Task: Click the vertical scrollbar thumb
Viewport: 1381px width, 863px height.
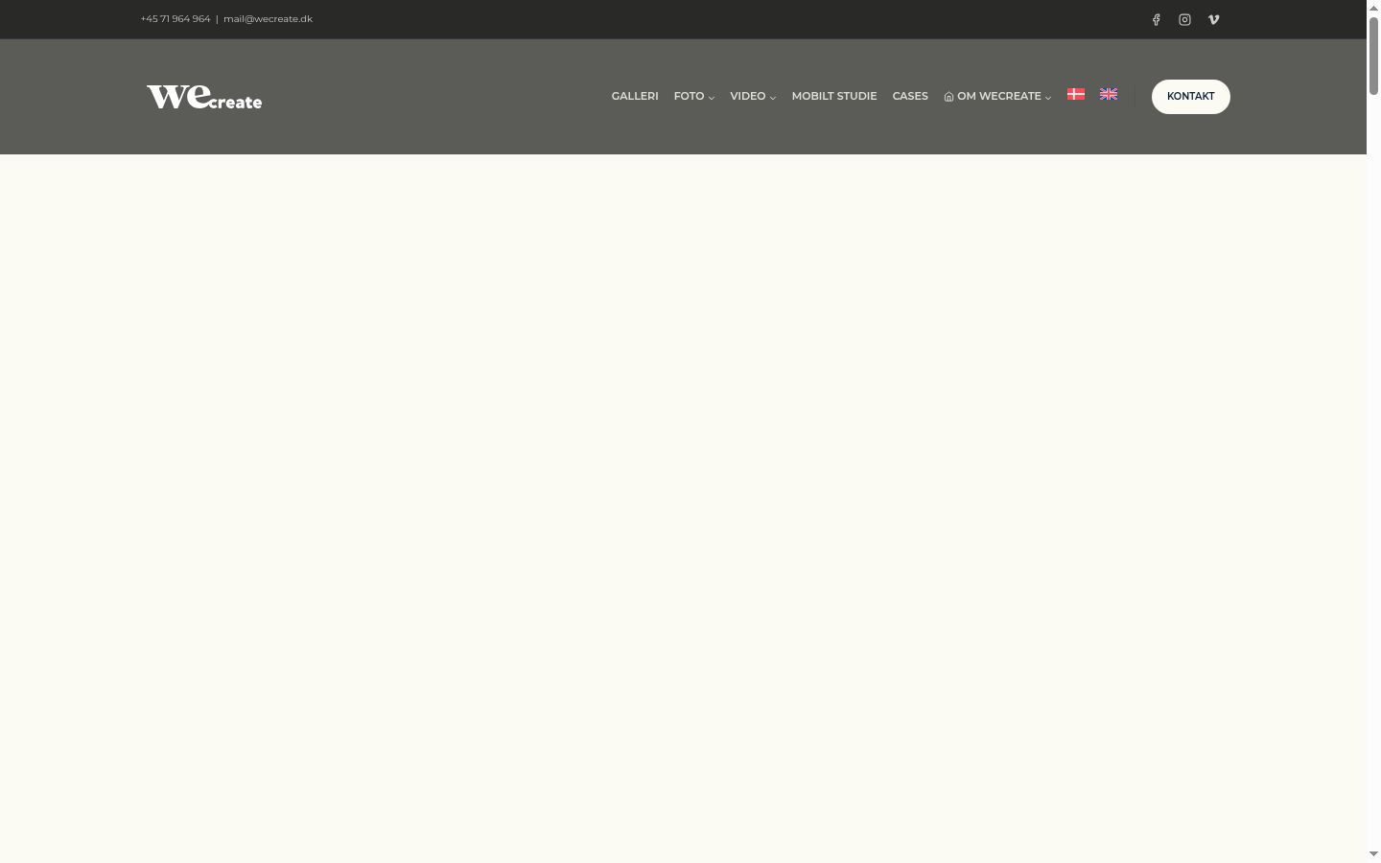Action: click(1373, 56)
